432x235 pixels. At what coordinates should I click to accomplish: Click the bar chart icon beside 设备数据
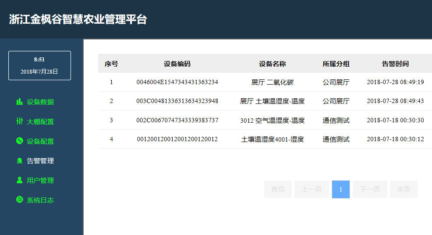click(x=19, y=102)
